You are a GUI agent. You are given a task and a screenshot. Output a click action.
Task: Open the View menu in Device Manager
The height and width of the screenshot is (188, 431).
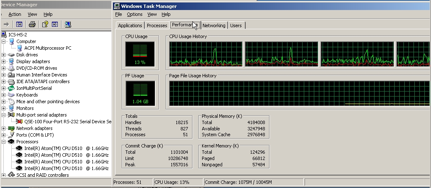click(x=32, y=14)
